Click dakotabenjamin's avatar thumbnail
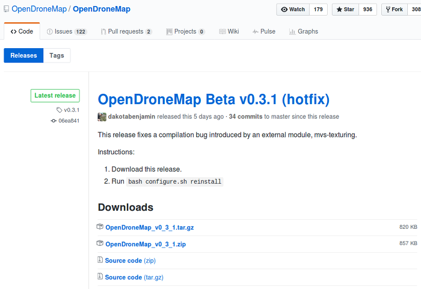 click(102, 117)
